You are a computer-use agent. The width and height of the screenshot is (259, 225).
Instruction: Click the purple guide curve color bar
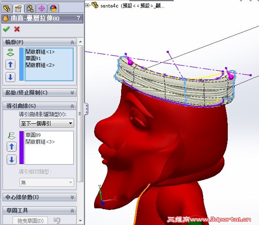22,147
